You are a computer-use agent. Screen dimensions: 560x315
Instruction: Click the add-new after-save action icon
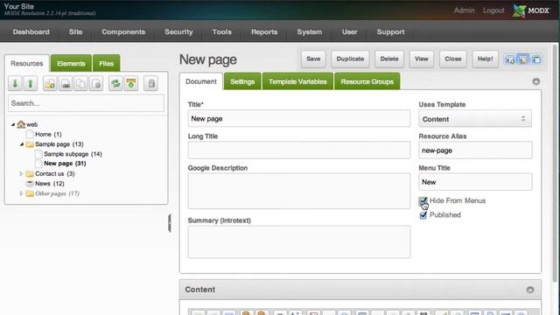coord(509,59)
